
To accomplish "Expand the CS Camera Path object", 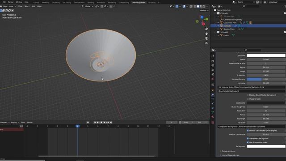I will tap(218, 23).
